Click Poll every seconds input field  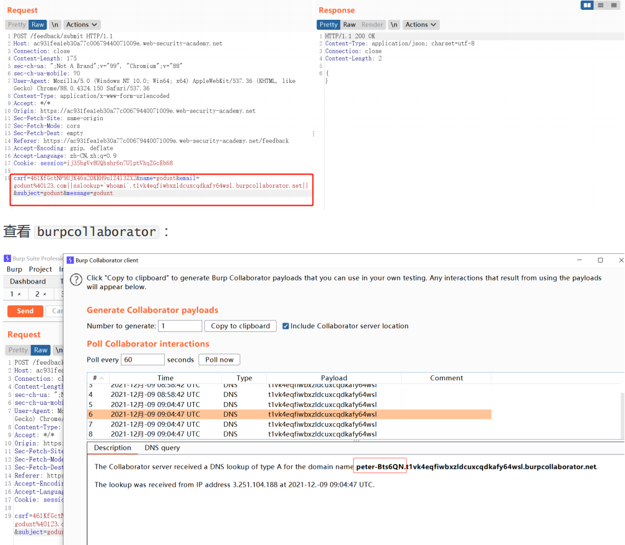pyautogui.click(x=142, y=359)
